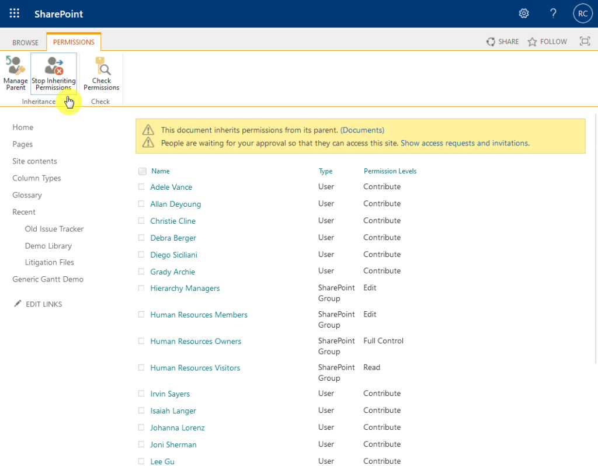Screen dimensions: 598x466
Task: Click the Read permission level text
Action: click(x=372, y=368)
